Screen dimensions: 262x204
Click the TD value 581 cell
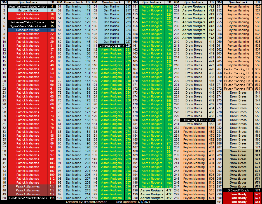point(258,202)
